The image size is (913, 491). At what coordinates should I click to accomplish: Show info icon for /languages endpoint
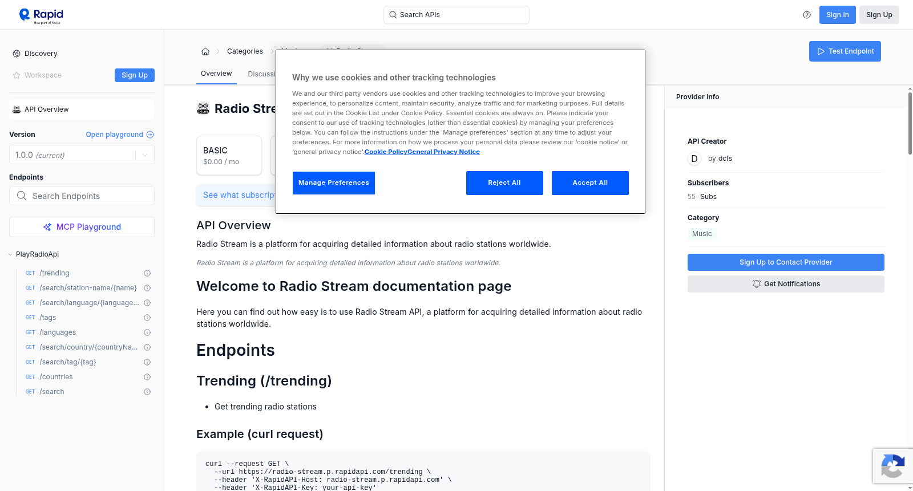[x=147, y=332]
